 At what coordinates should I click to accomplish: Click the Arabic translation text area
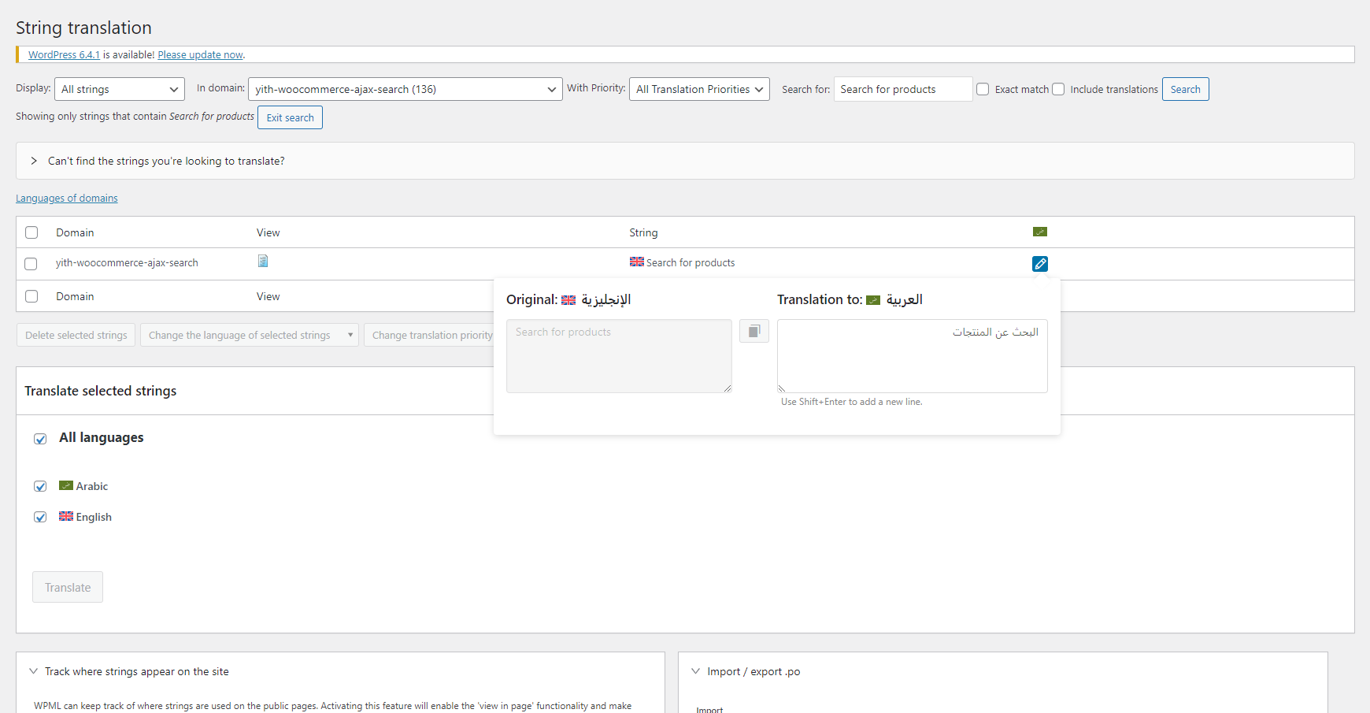point(912,355)
